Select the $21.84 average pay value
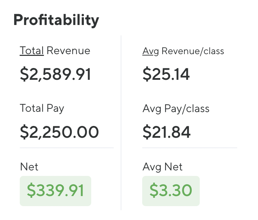The image size is (258, 220). [166, 132]
